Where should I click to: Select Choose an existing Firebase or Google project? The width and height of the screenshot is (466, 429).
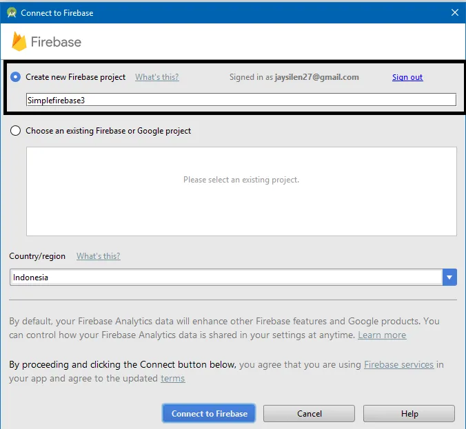15,131
